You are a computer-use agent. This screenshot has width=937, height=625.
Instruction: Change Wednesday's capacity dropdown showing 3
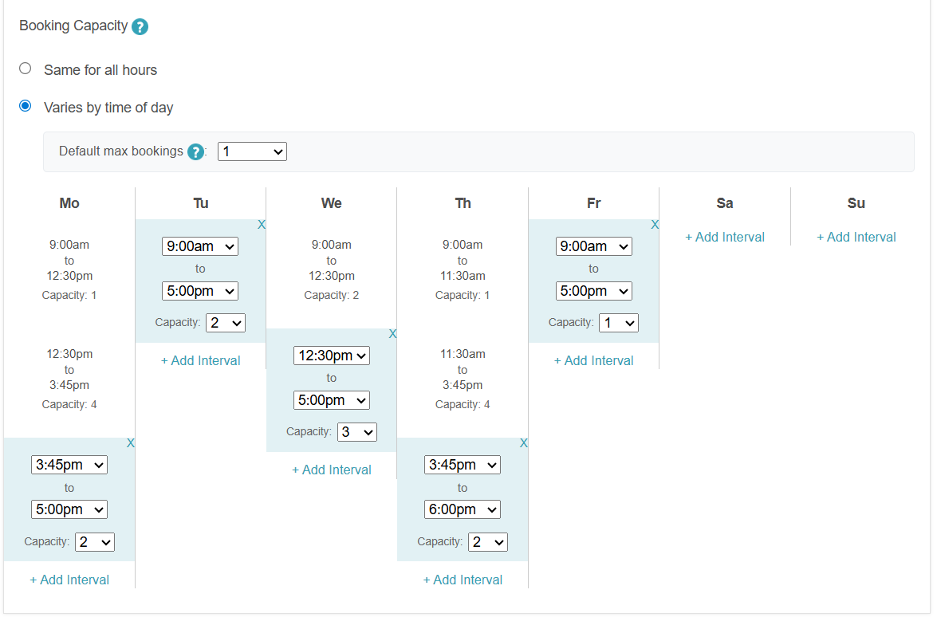tap(357, 432)
